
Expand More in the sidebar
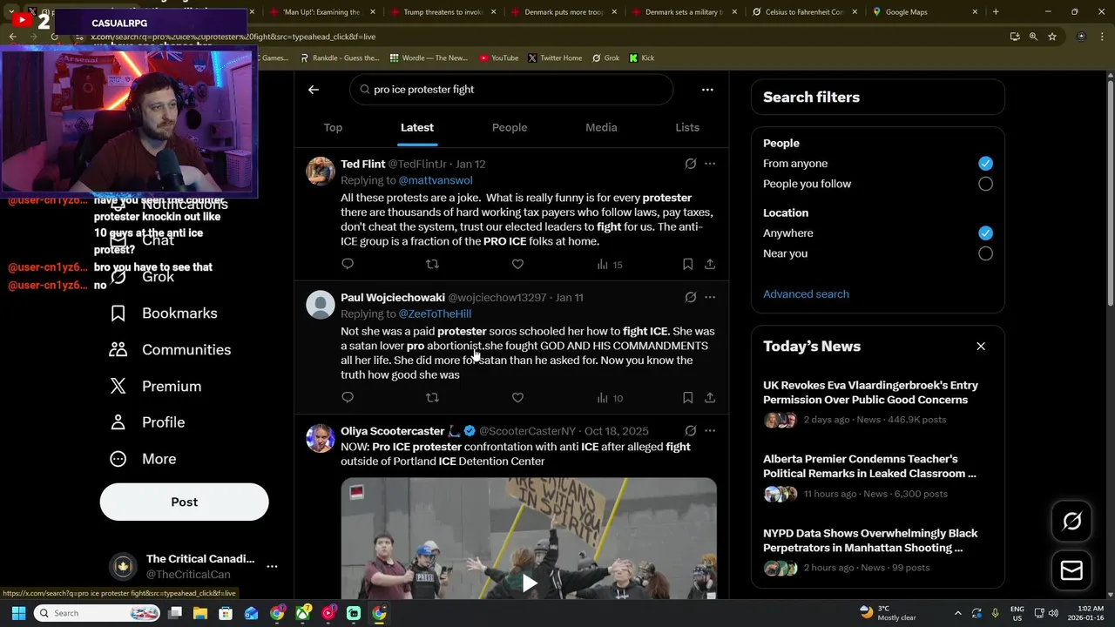pos(143,458)
